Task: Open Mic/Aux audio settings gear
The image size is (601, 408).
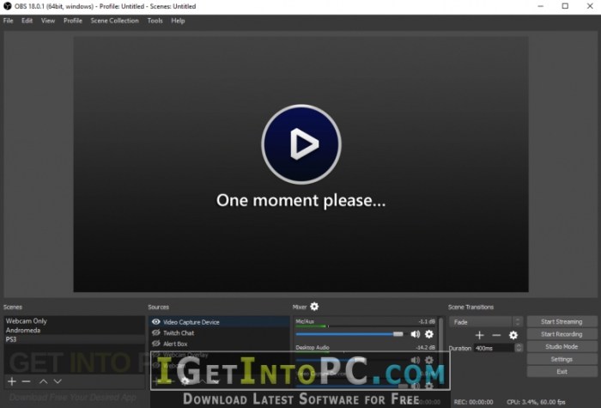Action: click(429, 334)
